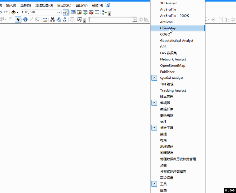Enable the COGO toolbar
Viewport: 236px width, 193px height.
pyautogui.click(x=178, y=34)
